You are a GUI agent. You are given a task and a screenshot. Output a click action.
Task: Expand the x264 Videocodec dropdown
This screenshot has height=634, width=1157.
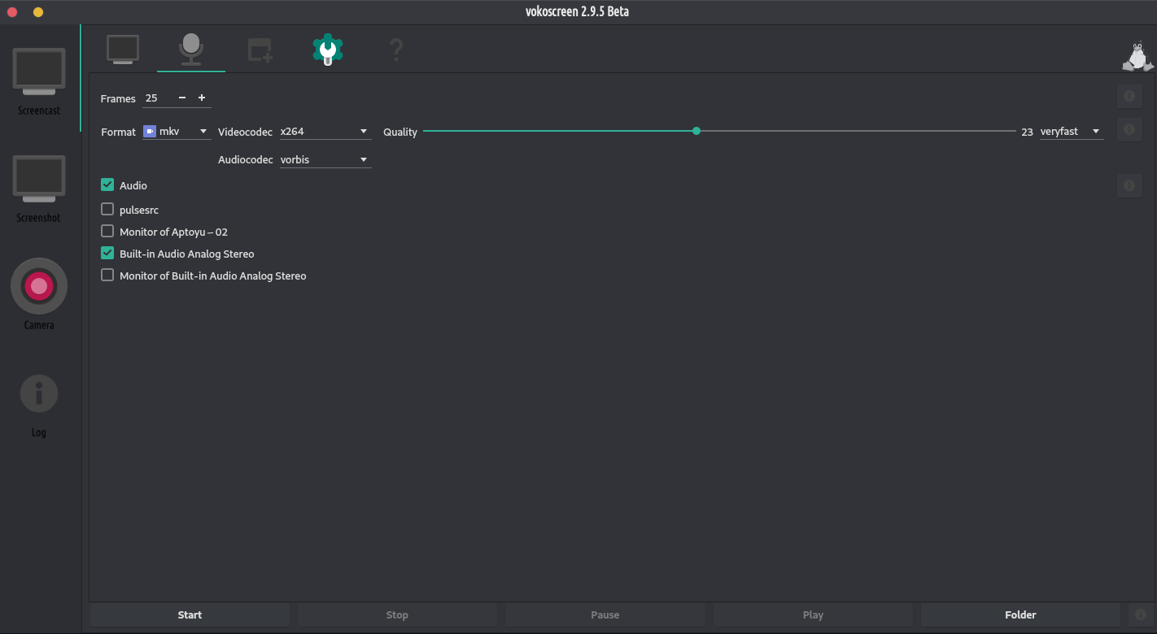325,132
